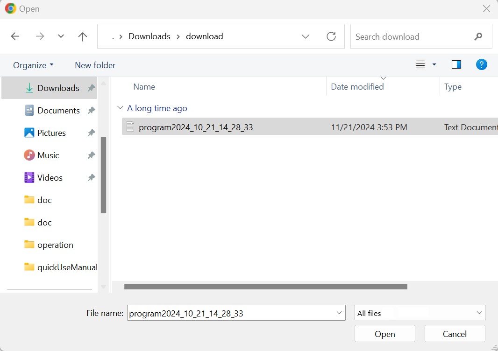
Task: Open the view options dropdown arrow
Action: (434, 65)
